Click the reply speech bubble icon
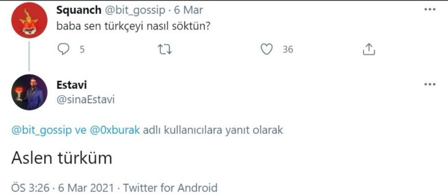The height and width of the screenshot is (196, 448). click(62, 50)
